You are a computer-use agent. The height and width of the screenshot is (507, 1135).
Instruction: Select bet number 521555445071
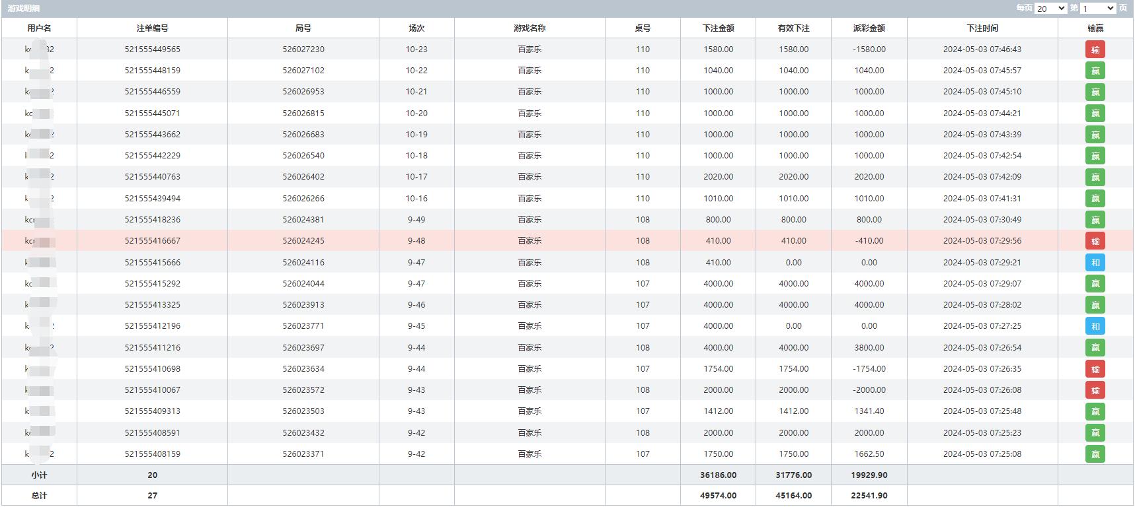pyautogui.click(x=152, y=114)
